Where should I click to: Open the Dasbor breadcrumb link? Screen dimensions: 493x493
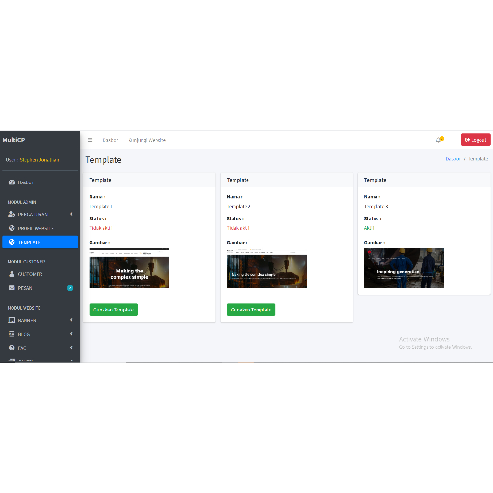[453, 158]
